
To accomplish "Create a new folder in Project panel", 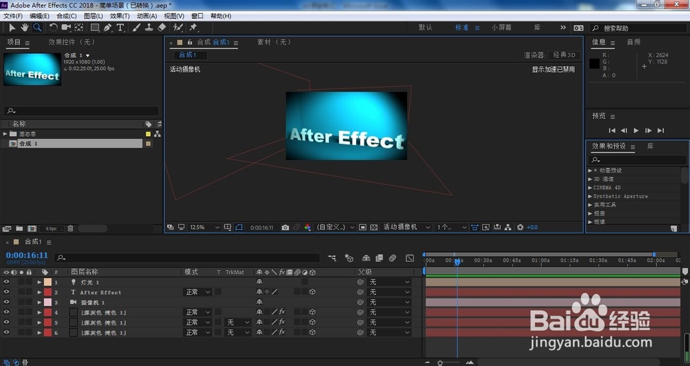I will [x=19, y=229].
